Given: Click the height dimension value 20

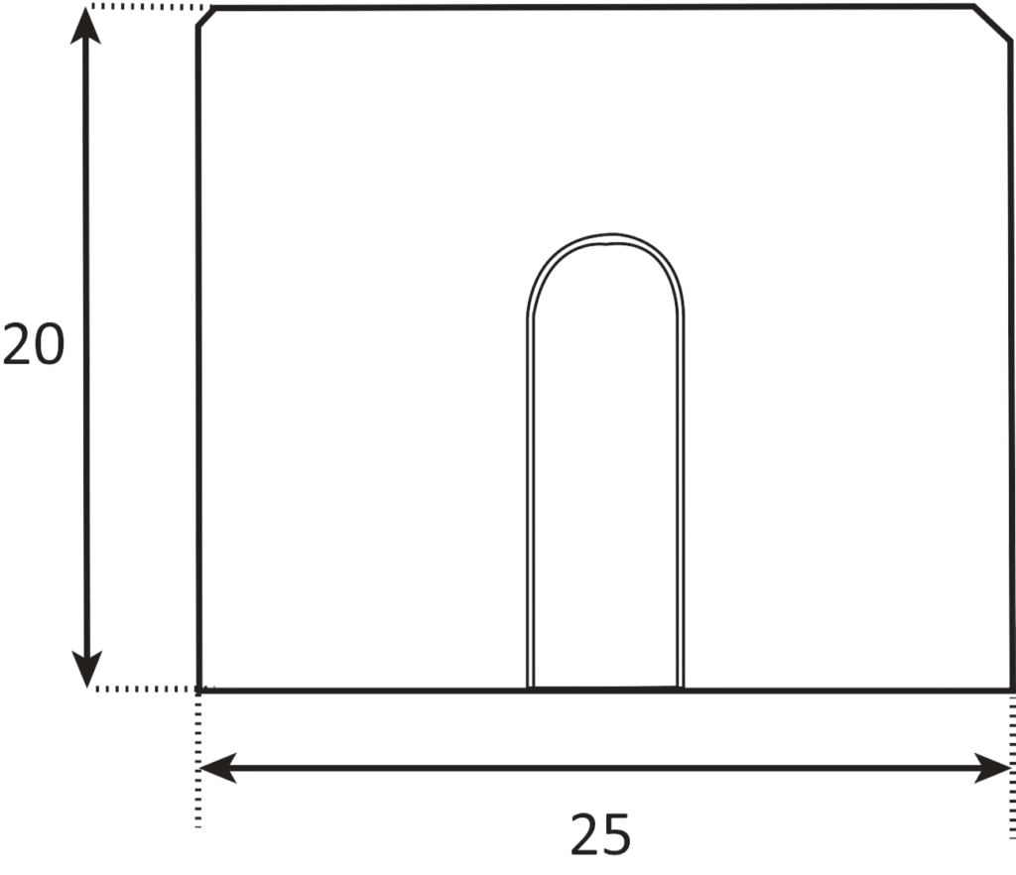Looking at the screenshot, I should pyautogui.click(x=34, y=344).
